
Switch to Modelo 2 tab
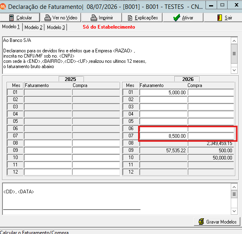point(33,27)
